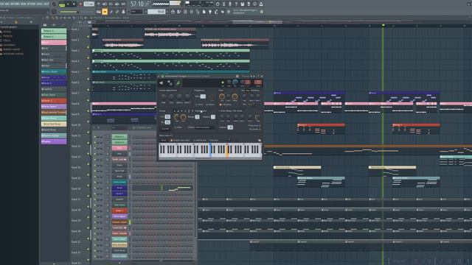Click the green wrench settings icon in plugin
The image size is (472, 265).
pyautogui.click(x=178, y=83)
